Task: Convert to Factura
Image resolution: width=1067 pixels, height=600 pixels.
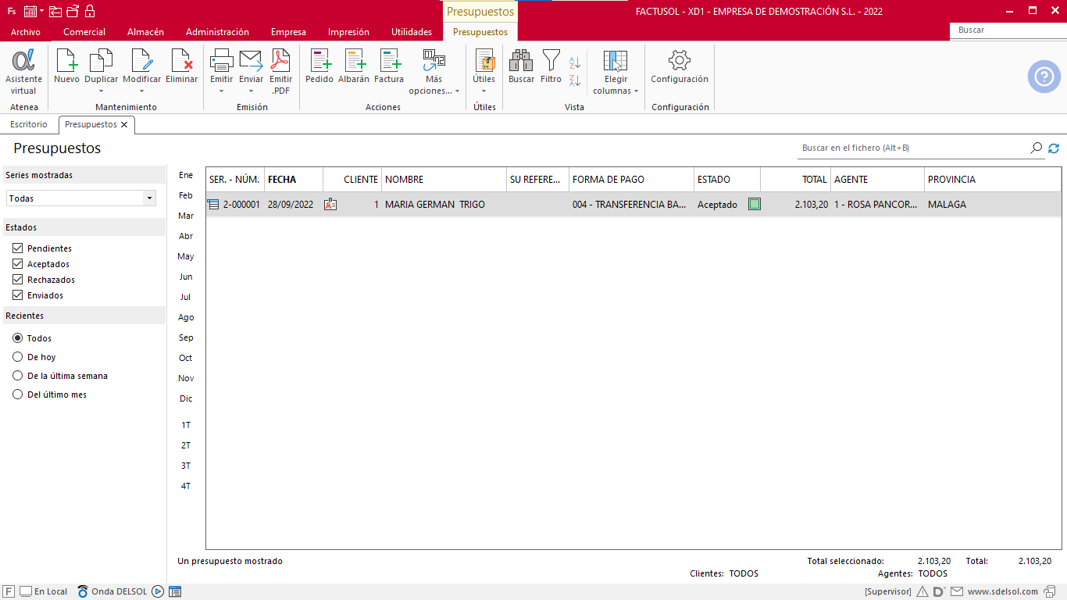Action: point(389,67)
